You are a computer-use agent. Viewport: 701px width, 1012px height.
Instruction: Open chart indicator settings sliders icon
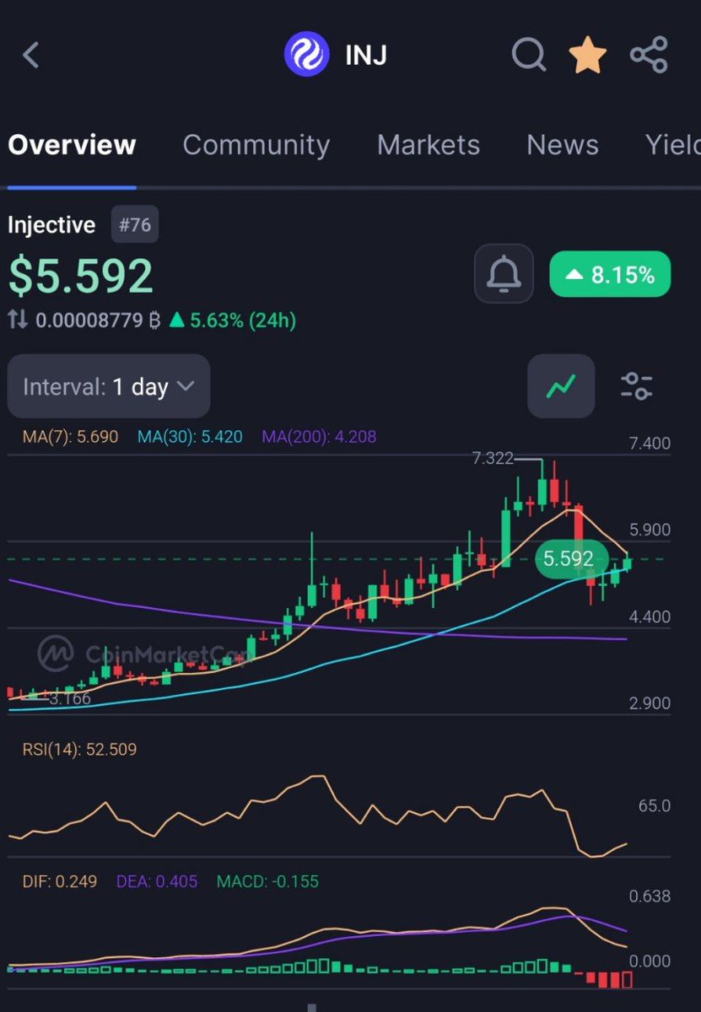(637, 386)
